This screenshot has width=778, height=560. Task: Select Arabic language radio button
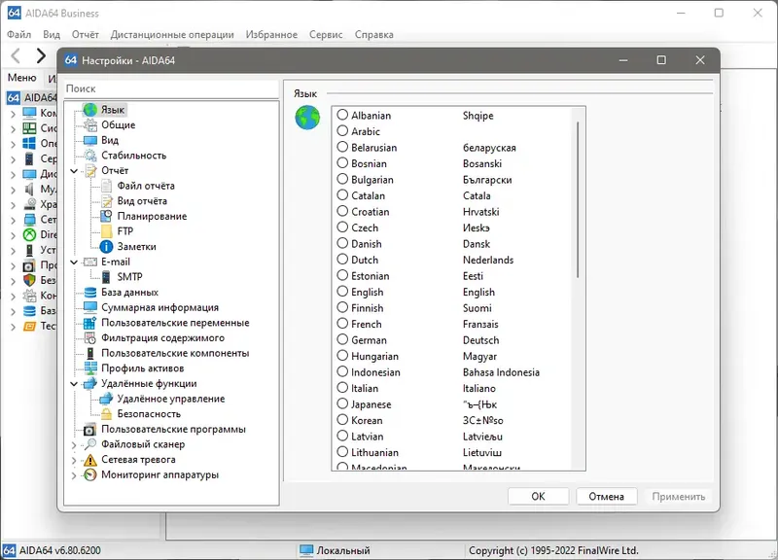pyautogui.click(x=342, y=131)
